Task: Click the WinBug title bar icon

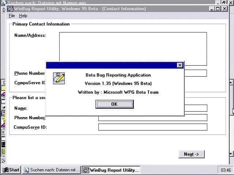Action: pyautogui.click(x=10, y=9)
